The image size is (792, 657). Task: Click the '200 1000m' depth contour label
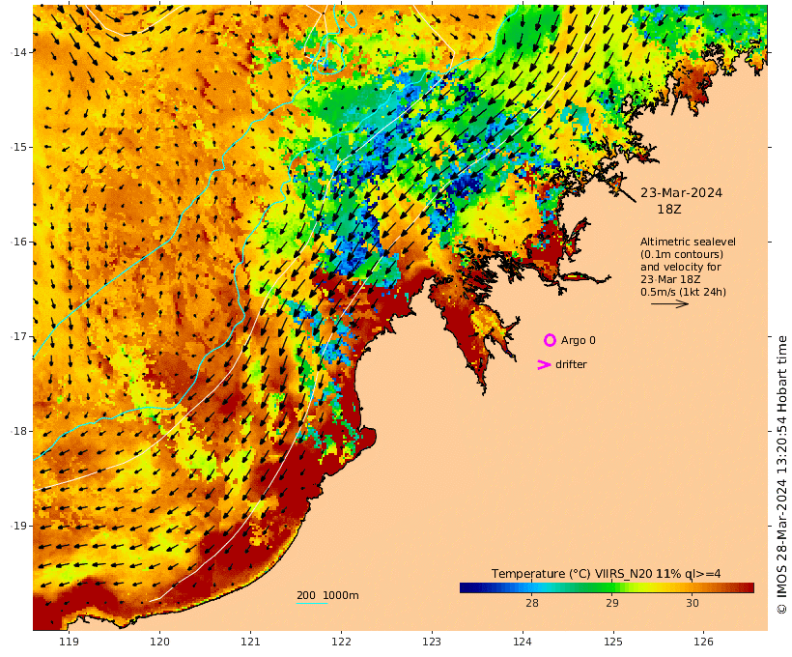pyautogui.click(x=327, y=595)
